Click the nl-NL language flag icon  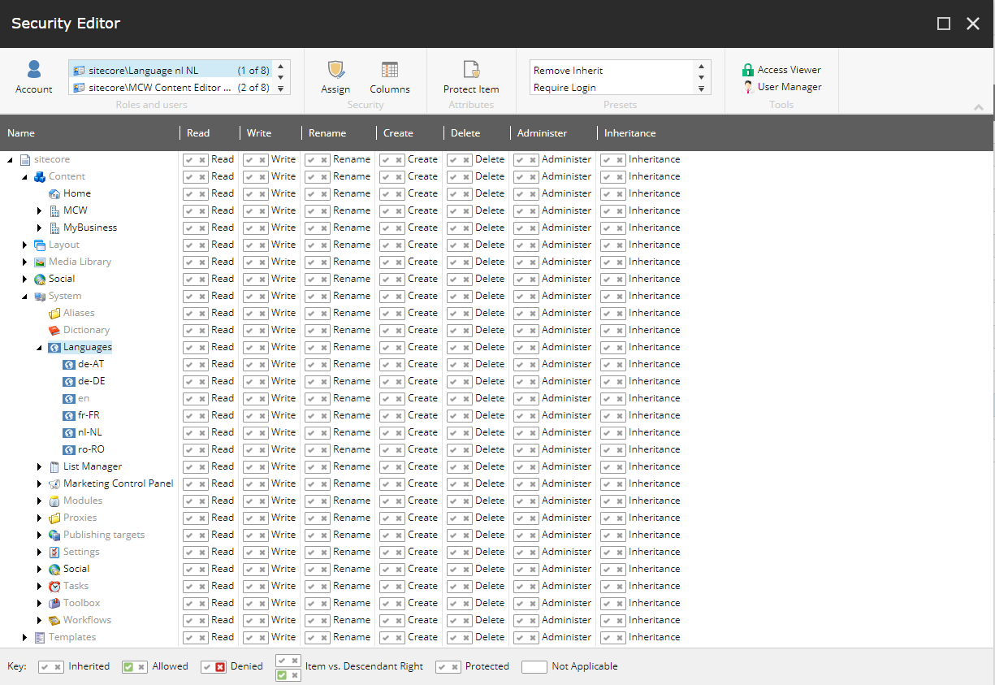click(69, 432)
